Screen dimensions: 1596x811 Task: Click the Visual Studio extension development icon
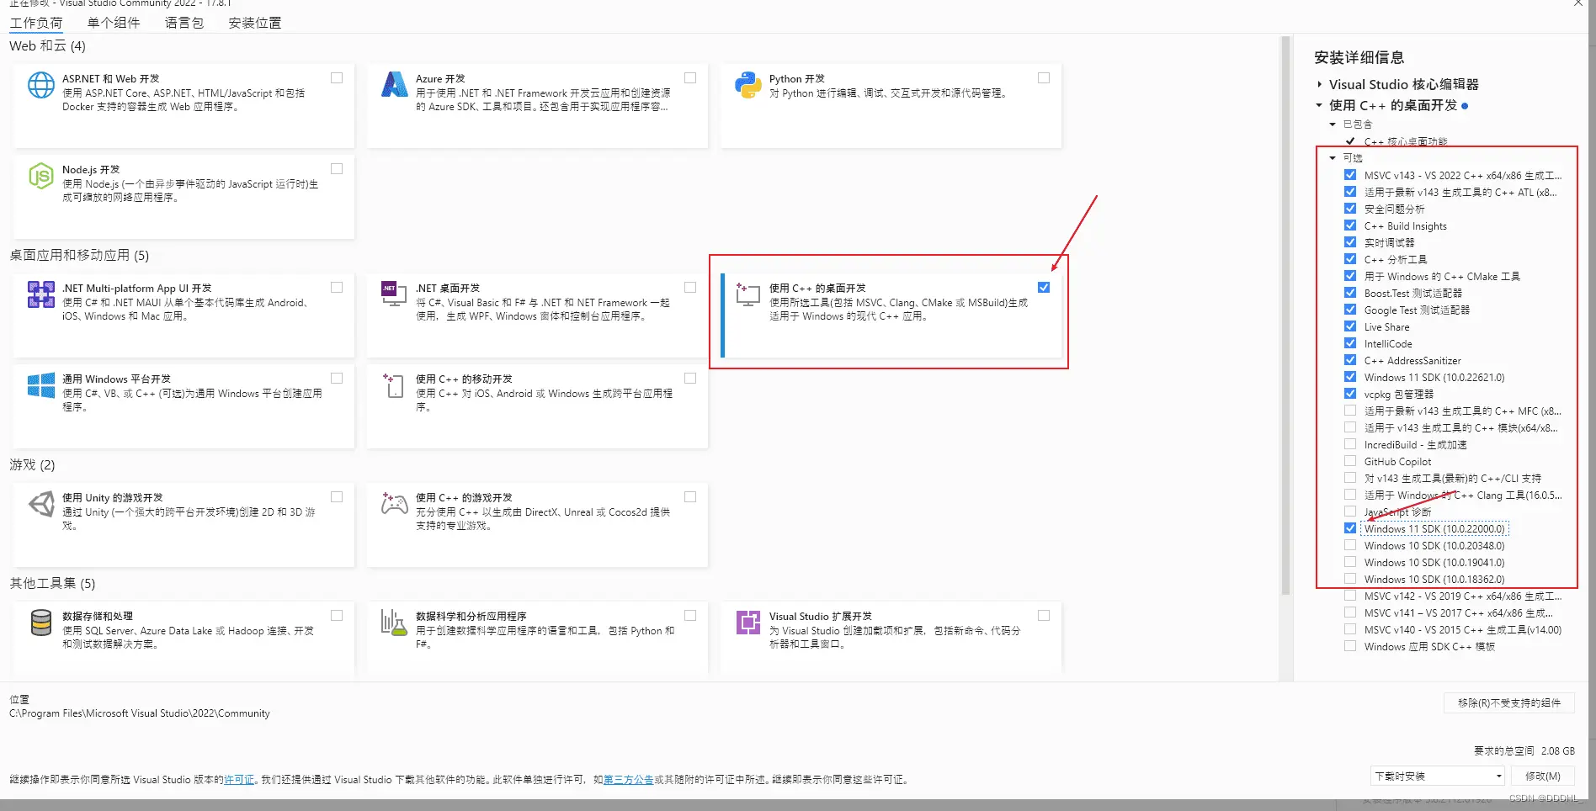click(747, 623)
